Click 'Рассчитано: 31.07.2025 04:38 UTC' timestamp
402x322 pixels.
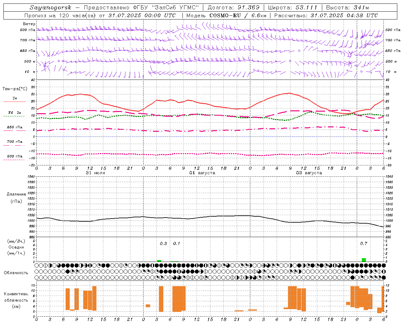(x=326, y=15)
